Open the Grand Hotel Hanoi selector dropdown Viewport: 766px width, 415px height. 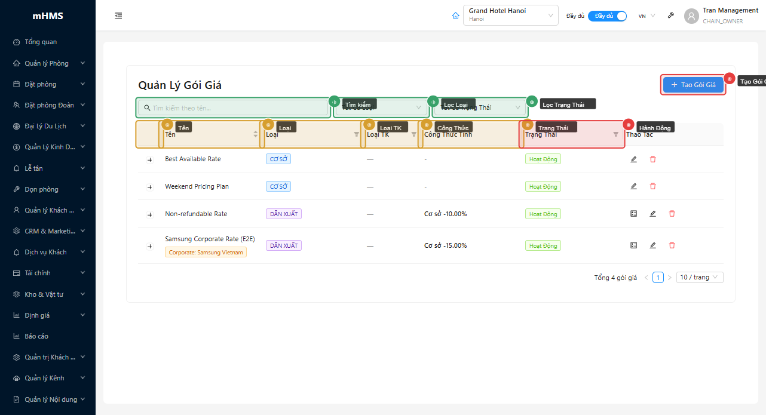[510, 16]
